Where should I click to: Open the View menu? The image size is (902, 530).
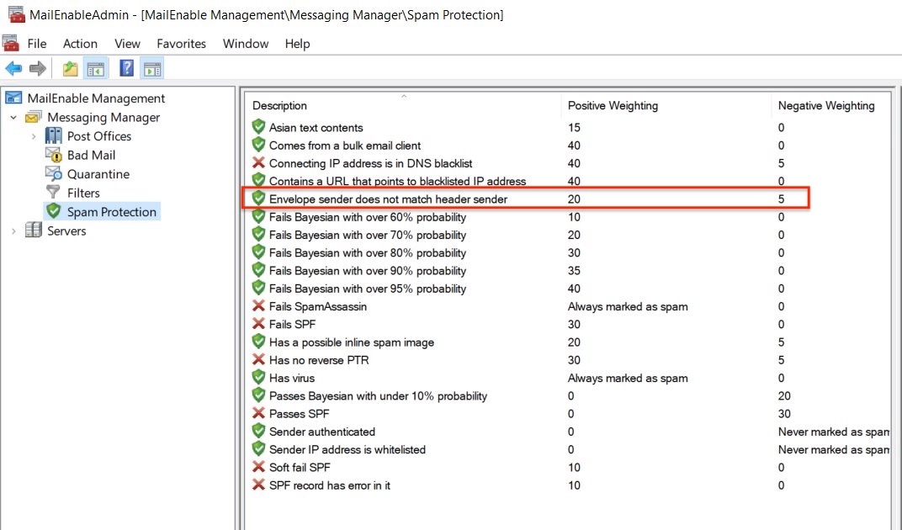coord(127,44)
